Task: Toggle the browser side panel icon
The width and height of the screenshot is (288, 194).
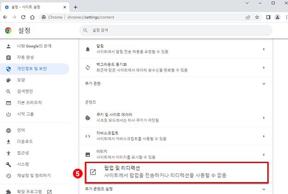Action: (268, 17)
